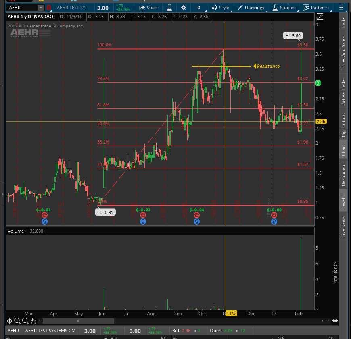The width and height of the screenshot is (351, 339).
Task: Click the expand chart width arrows icon
Action: pos(335,321)
